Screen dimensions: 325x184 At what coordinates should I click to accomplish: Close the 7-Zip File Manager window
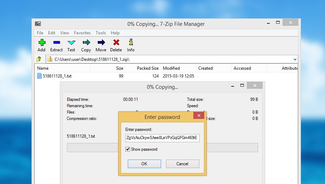coord(291,22)
